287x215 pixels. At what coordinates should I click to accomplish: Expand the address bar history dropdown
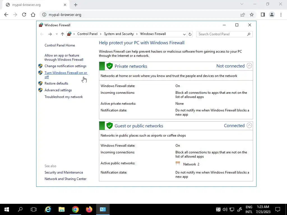pyautogui.click(x=184, y=34)
